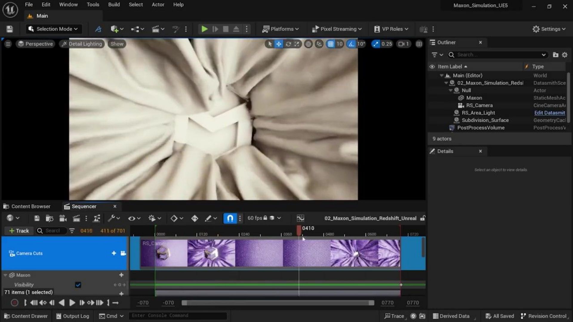Click the Settings button top right
The width and height of the screenshot is (573, 322).
[548, 29]
